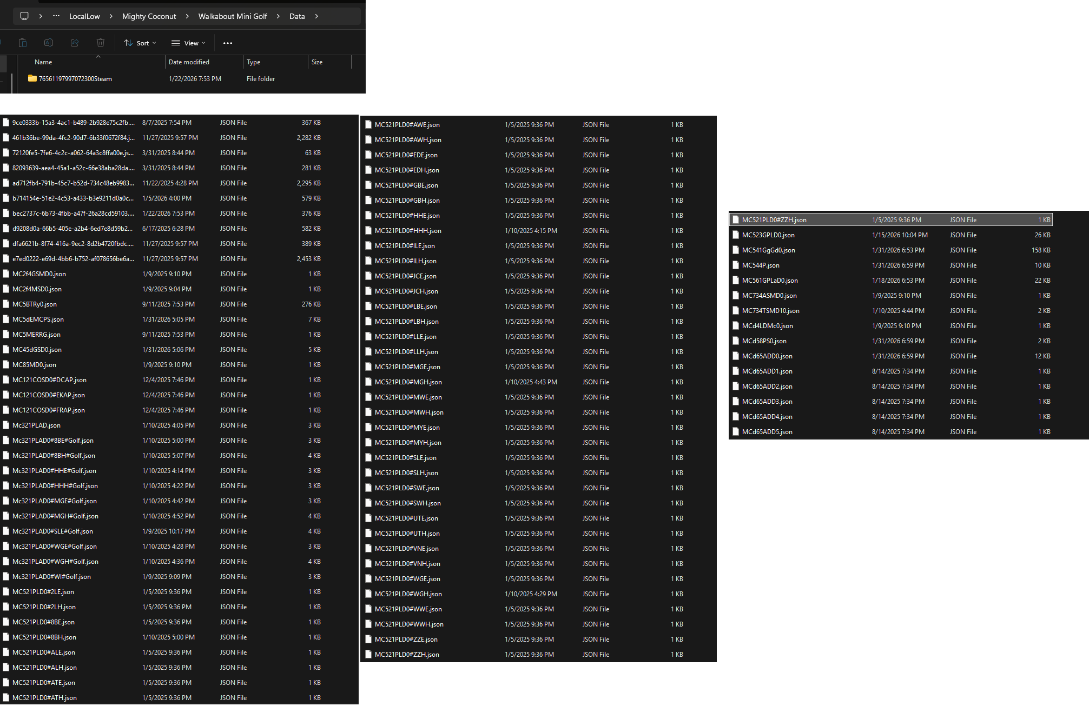Click the Share toolbar icon
The image size is (1089, 706).
click(x=75, y=43)
